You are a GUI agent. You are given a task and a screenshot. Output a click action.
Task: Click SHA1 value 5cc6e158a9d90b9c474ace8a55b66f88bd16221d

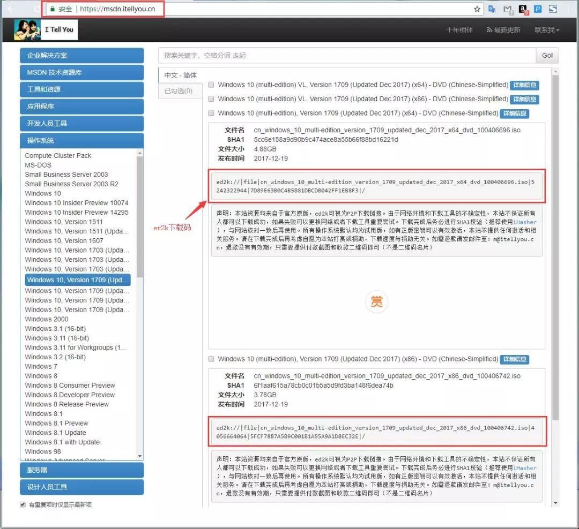pos(326,139)
